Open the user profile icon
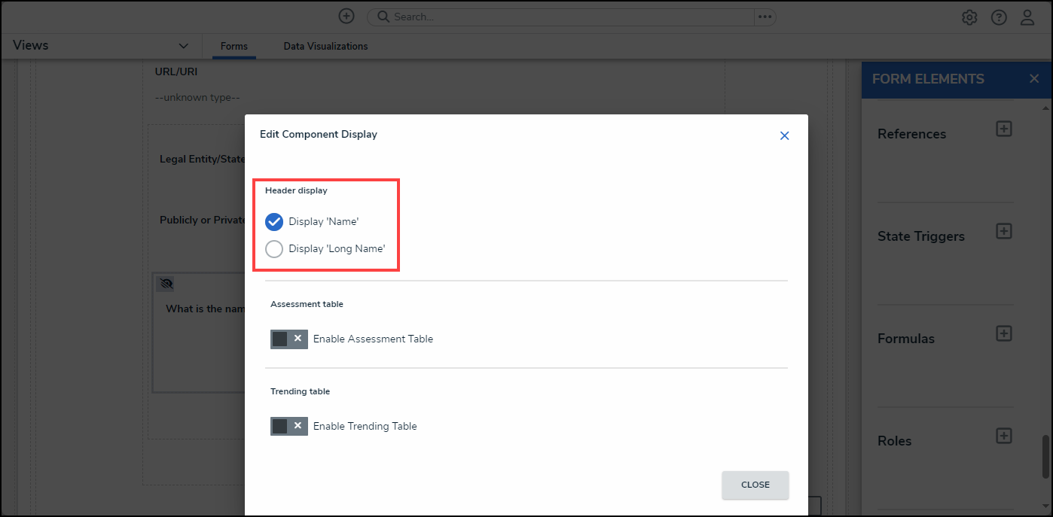This screenshot has height=517, width=1053. pos(1027,17)
